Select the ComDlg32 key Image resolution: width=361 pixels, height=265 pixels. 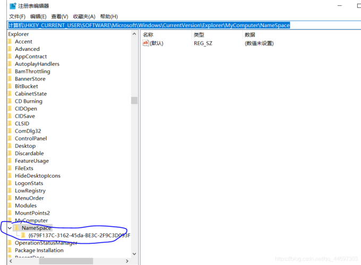click(x=28, y=131)
